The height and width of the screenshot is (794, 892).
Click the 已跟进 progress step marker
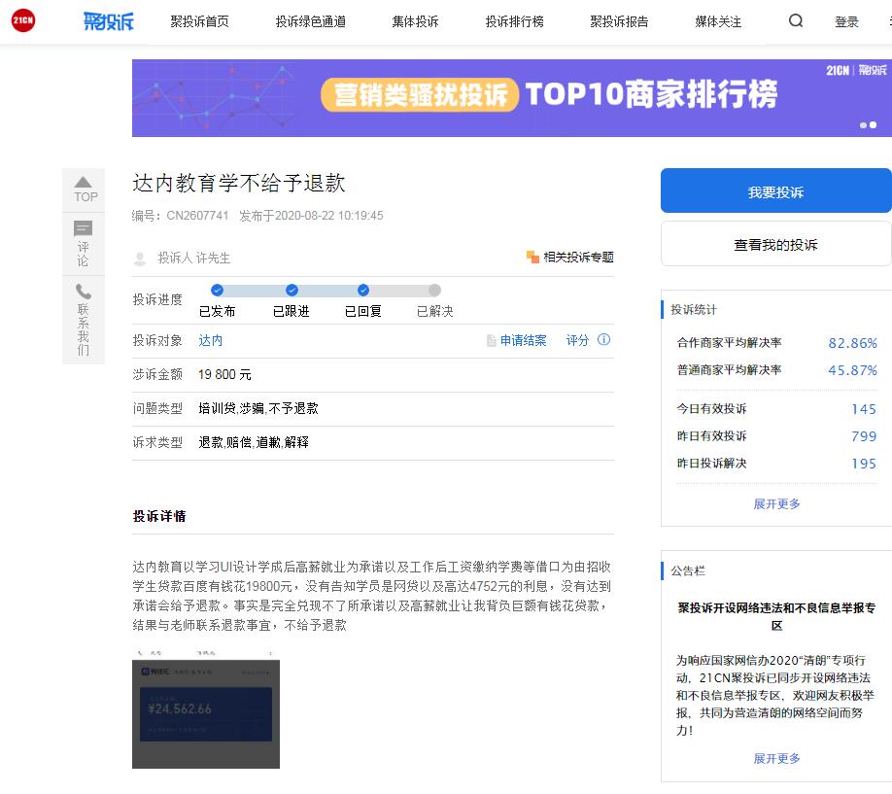(292, 291)
